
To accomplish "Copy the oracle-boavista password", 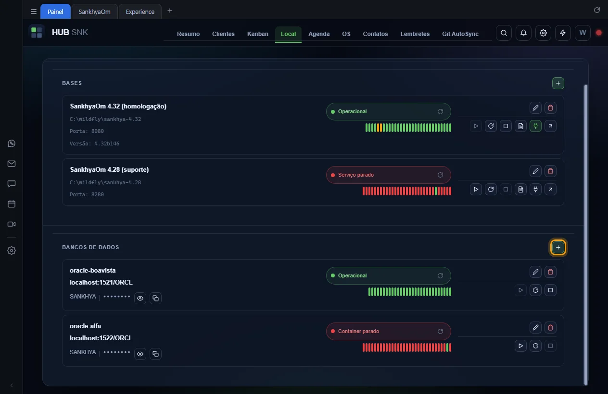I will pos(155,298).
